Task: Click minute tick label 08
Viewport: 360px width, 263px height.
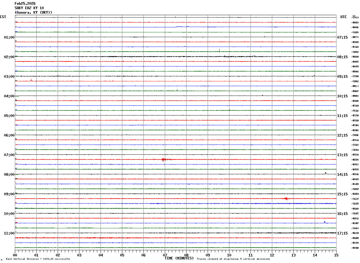Action: coord(186,255)
